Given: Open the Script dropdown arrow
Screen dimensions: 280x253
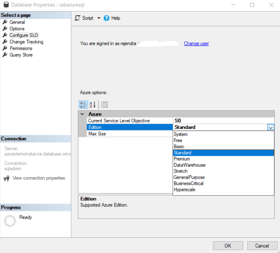Looking at the screenshot, I should click(x=99, y=18).
